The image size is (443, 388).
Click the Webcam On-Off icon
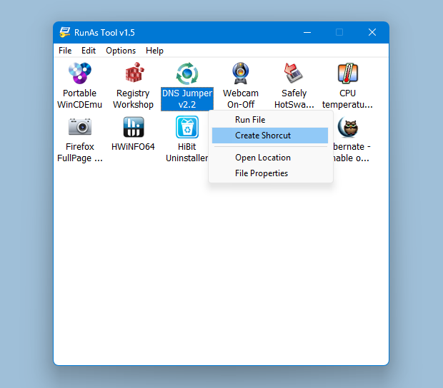point(241,73)
